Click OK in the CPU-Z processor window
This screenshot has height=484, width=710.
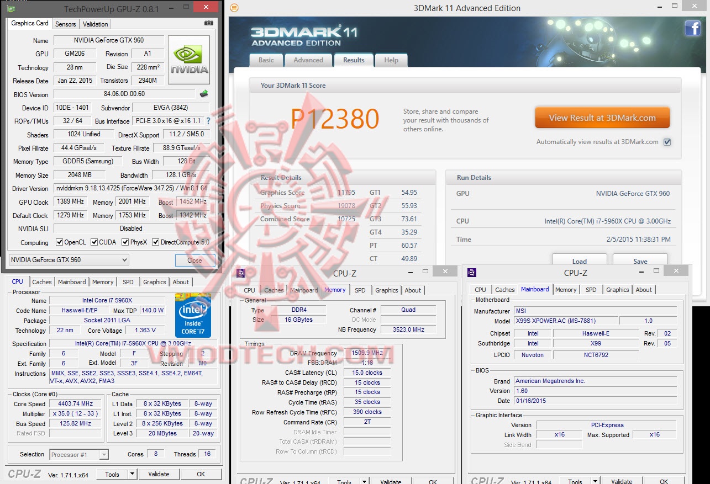click(201, 474)
